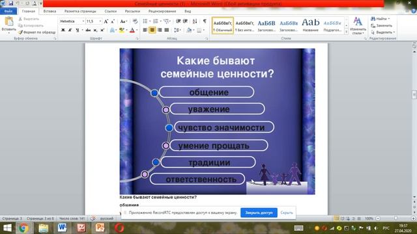The width and height of the screenshot is (417, 234).
Task: Apply the Подзаголовок style
Action: pos(332,25)
